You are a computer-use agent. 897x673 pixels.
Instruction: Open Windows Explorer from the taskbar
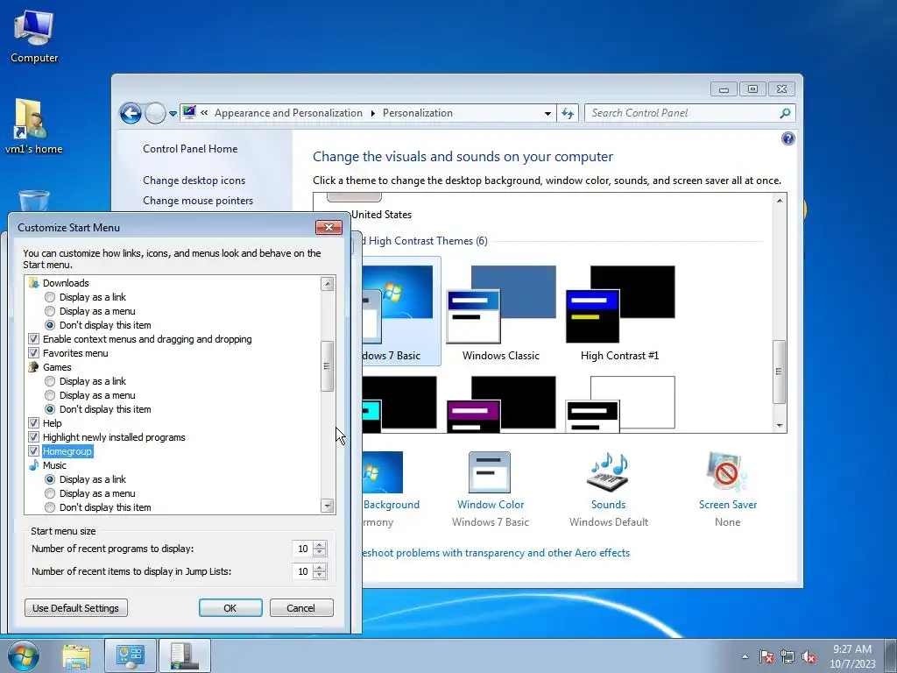click(76, 655)
